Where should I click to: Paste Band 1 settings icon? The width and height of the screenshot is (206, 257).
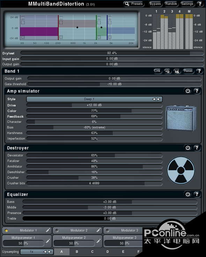[x=177, y=71]
